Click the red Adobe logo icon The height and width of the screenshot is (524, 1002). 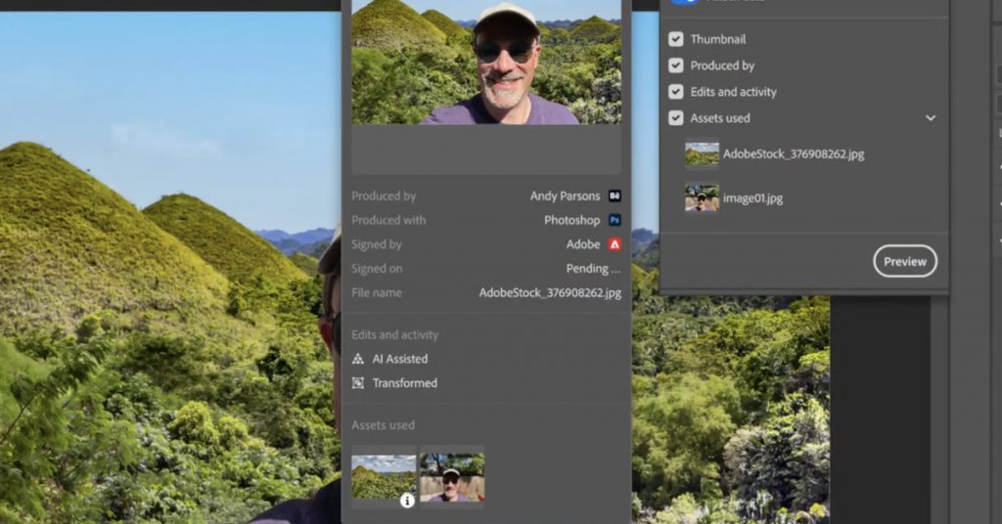(x=615, y=244)
